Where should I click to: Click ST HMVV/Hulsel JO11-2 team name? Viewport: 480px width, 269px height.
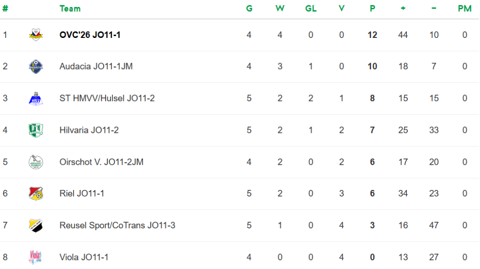(107, 98)
